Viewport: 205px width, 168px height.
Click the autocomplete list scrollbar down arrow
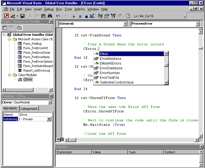(166, 83)
